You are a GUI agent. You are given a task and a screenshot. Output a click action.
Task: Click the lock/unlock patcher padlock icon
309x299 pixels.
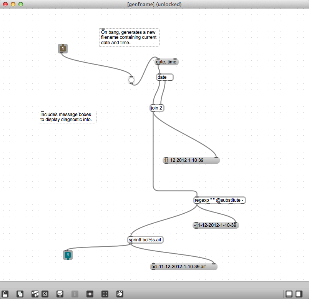[x=5, y=294]
